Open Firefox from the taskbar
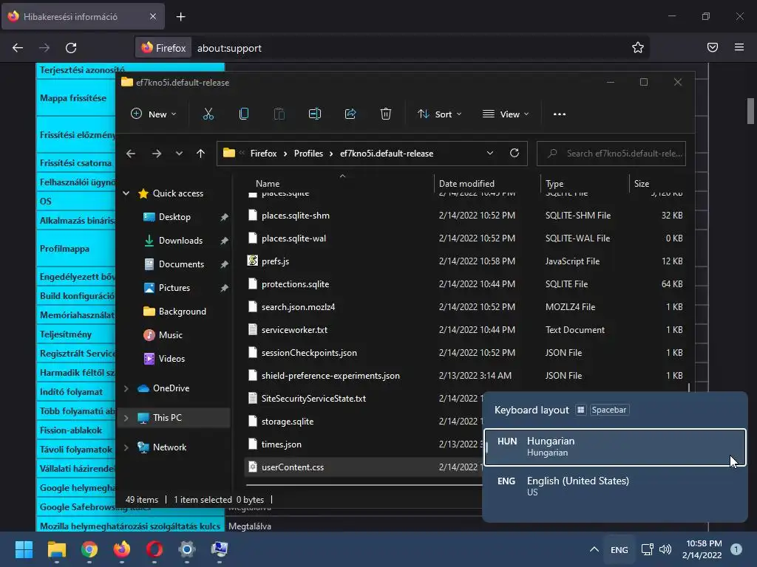Viewport: 757px width, 567px height. (122, 549)
